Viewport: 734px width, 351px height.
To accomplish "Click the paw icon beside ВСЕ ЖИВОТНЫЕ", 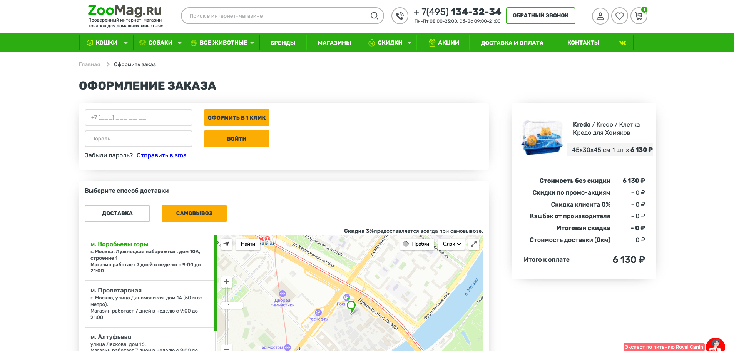I will [194, 43].
